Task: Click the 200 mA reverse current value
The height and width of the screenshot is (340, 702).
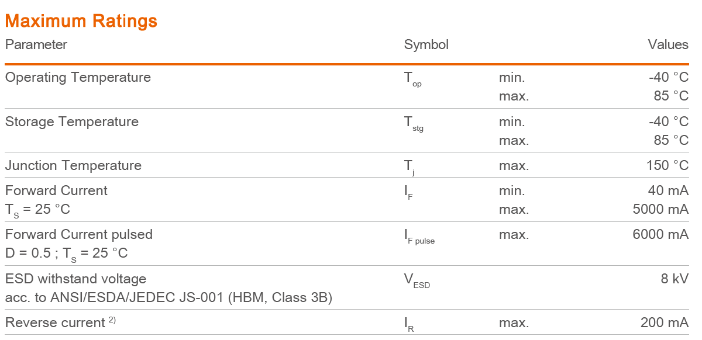Action: [664, 322]
